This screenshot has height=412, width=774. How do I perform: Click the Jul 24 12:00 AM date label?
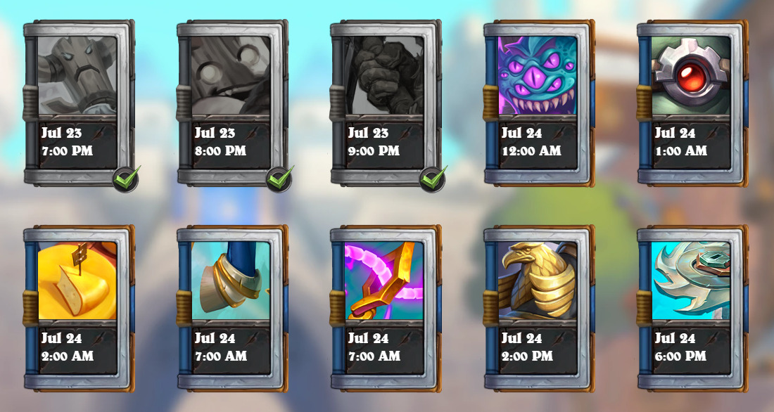point(531,142)
